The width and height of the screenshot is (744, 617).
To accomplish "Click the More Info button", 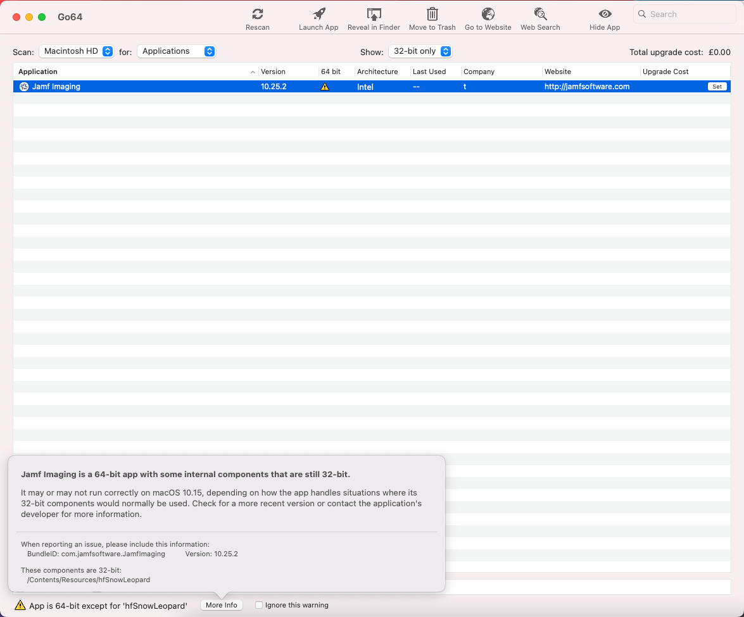I will click(x=222, y=605).
